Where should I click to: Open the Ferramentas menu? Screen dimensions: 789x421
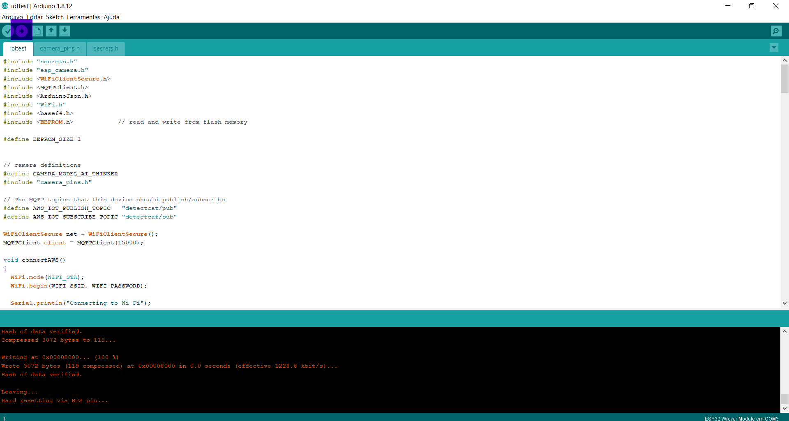tap(83, 17)
